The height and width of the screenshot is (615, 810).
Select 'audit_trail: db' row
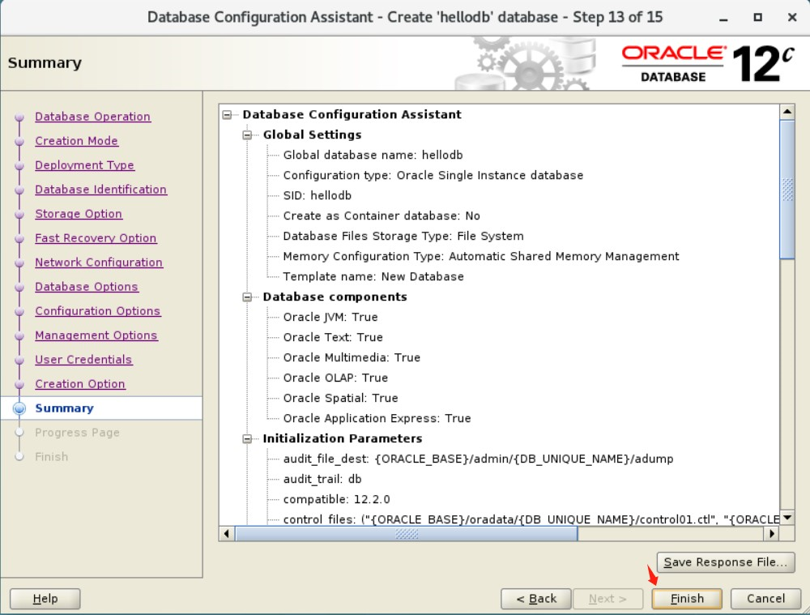[322, 479]
